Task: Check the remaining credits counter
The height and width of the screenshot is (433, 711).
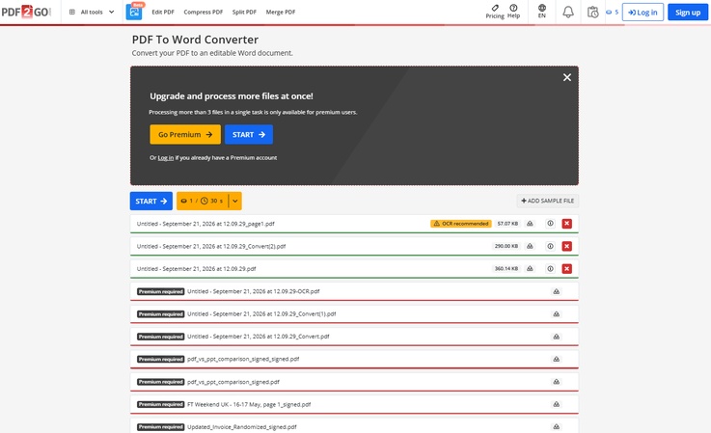Action: click(613, 13)
